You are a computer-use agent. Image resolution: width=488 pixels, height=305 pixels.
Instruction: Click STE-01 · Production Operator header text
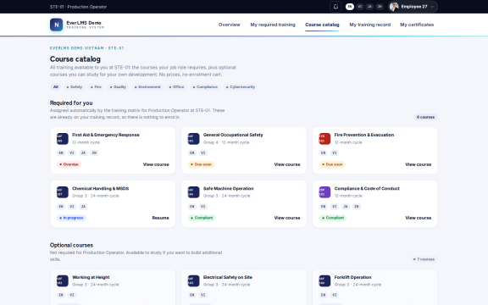point(78,7)
